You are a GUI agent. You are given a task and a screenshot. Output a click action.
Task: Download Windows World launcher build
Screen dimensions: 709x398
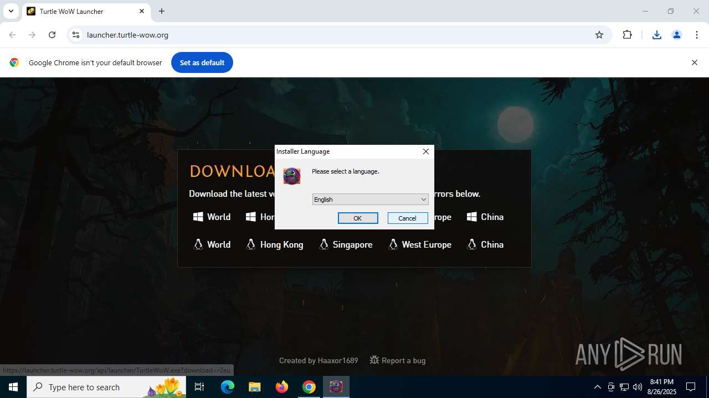coord(212,217)
